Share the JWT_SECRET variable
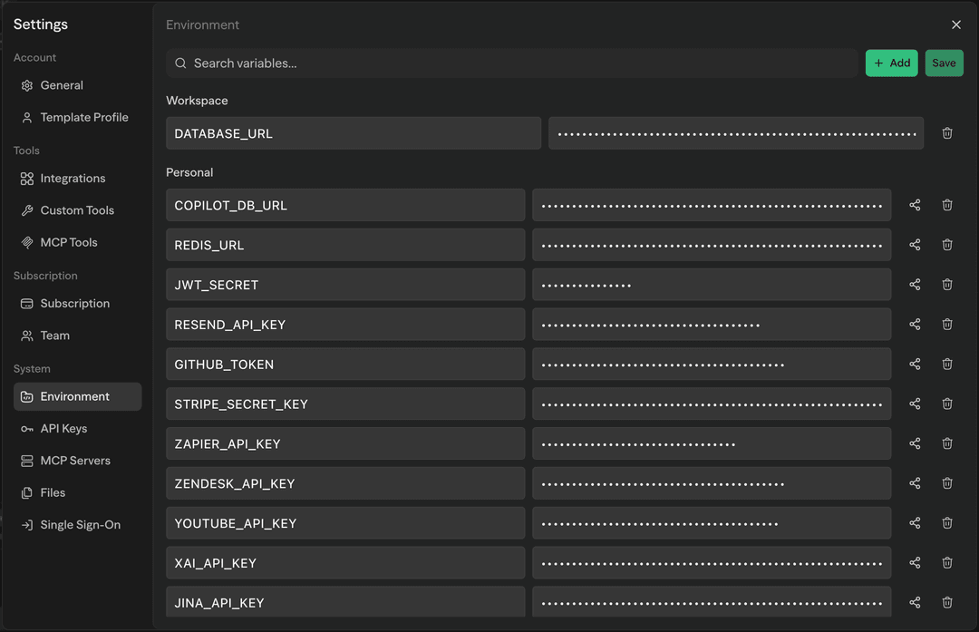979x632 pixels. 915,284
